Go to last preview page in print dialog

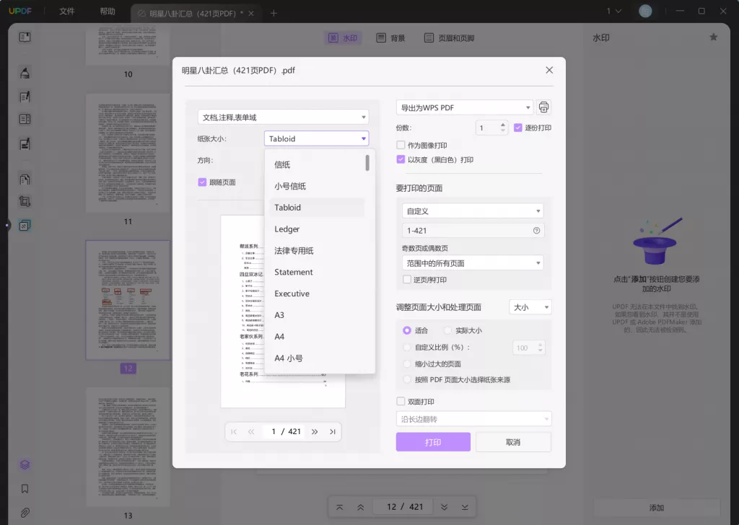pos(332,432)
